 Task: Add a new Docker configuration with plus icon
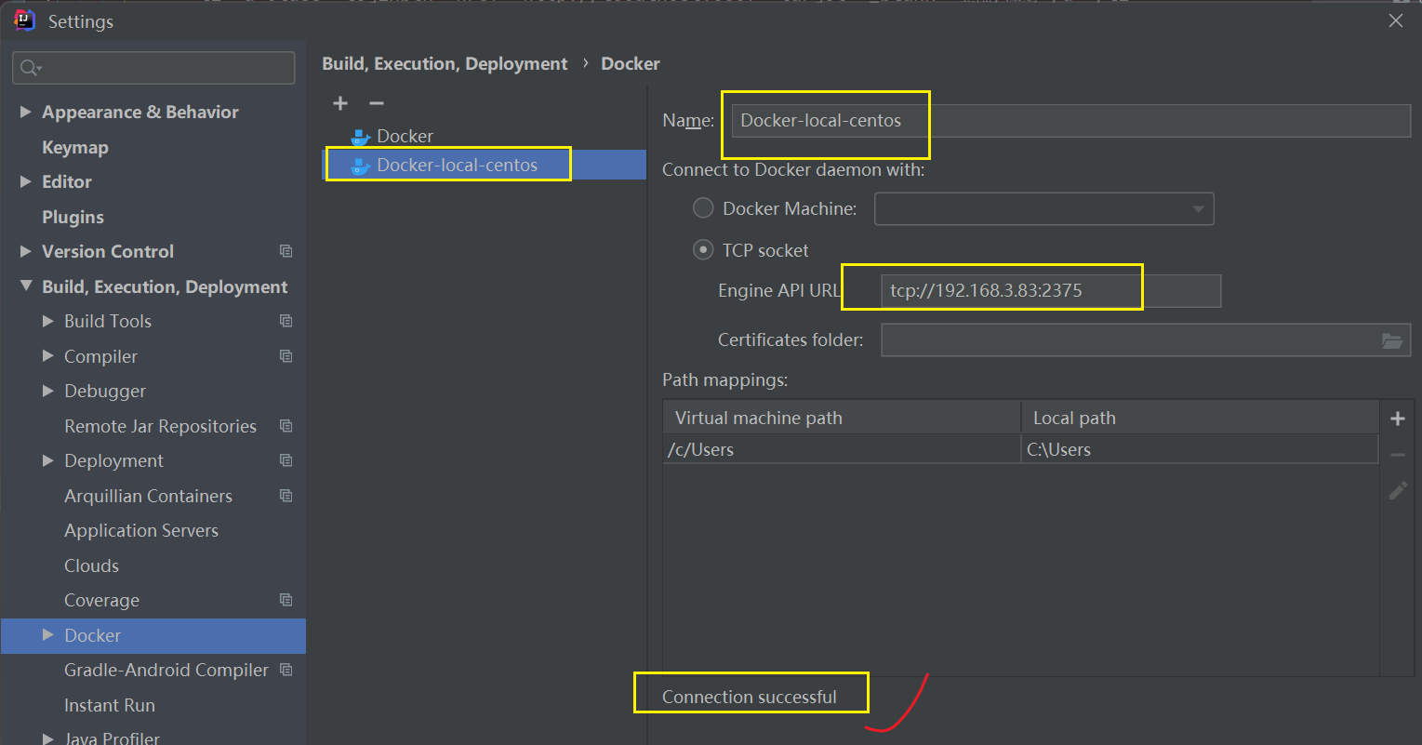[x=340, y=103]
